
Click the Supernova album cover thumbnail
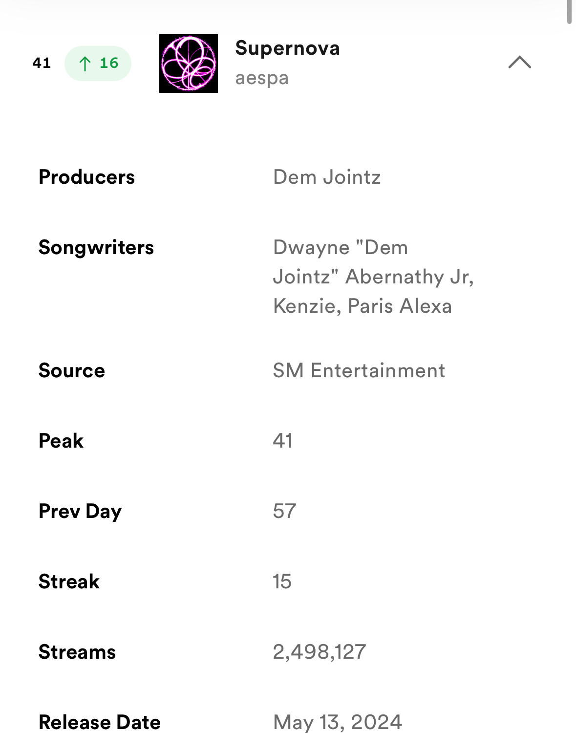[x=188, y=64]
